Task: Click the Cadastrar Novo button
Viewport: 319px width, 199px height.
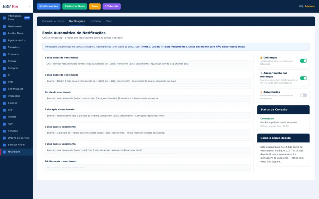Action: 75,6
